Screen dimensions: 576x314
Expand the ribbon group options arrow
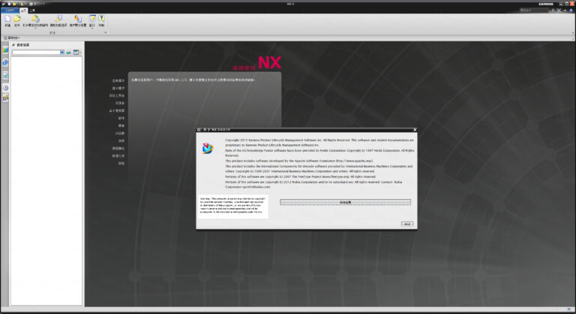[x=106, y=32]
